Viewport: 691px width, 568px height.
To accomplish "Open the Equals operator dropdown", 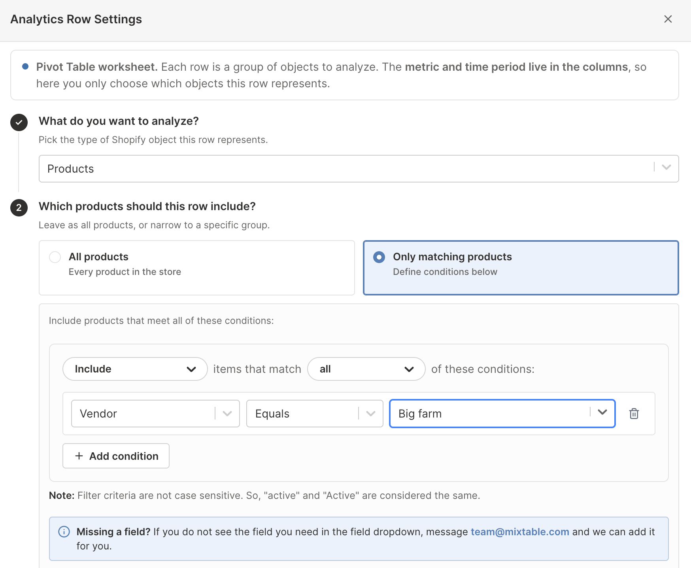I will pos(315,414).
